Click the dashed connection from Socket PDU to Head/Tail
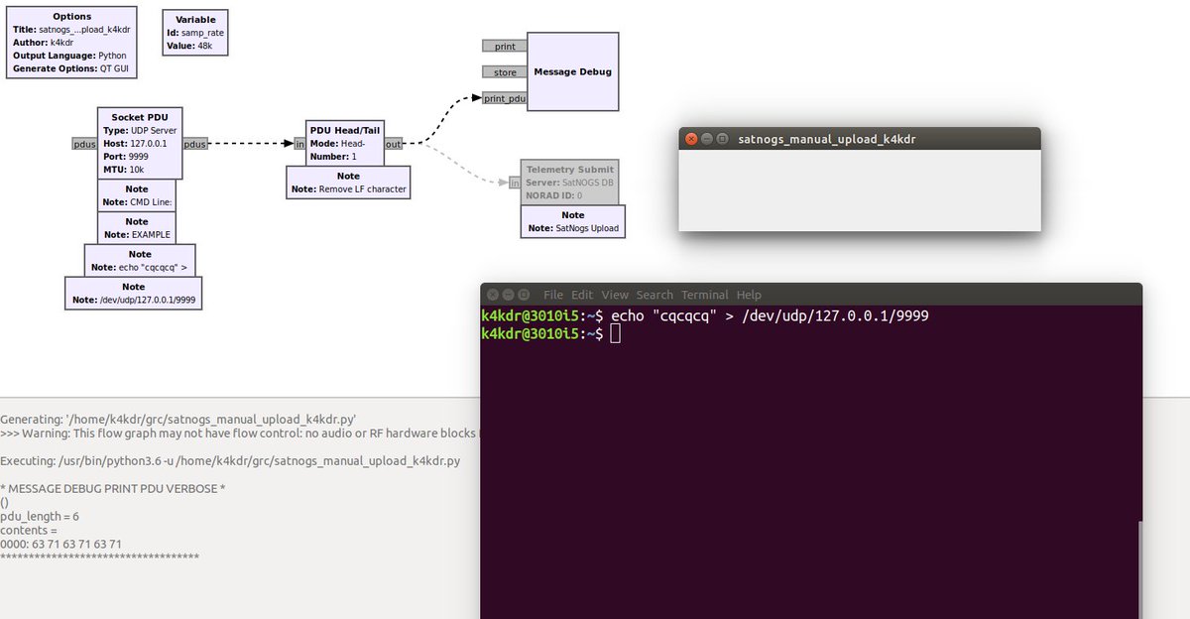Screen dimensions: 1190x619 click(251, 144)
